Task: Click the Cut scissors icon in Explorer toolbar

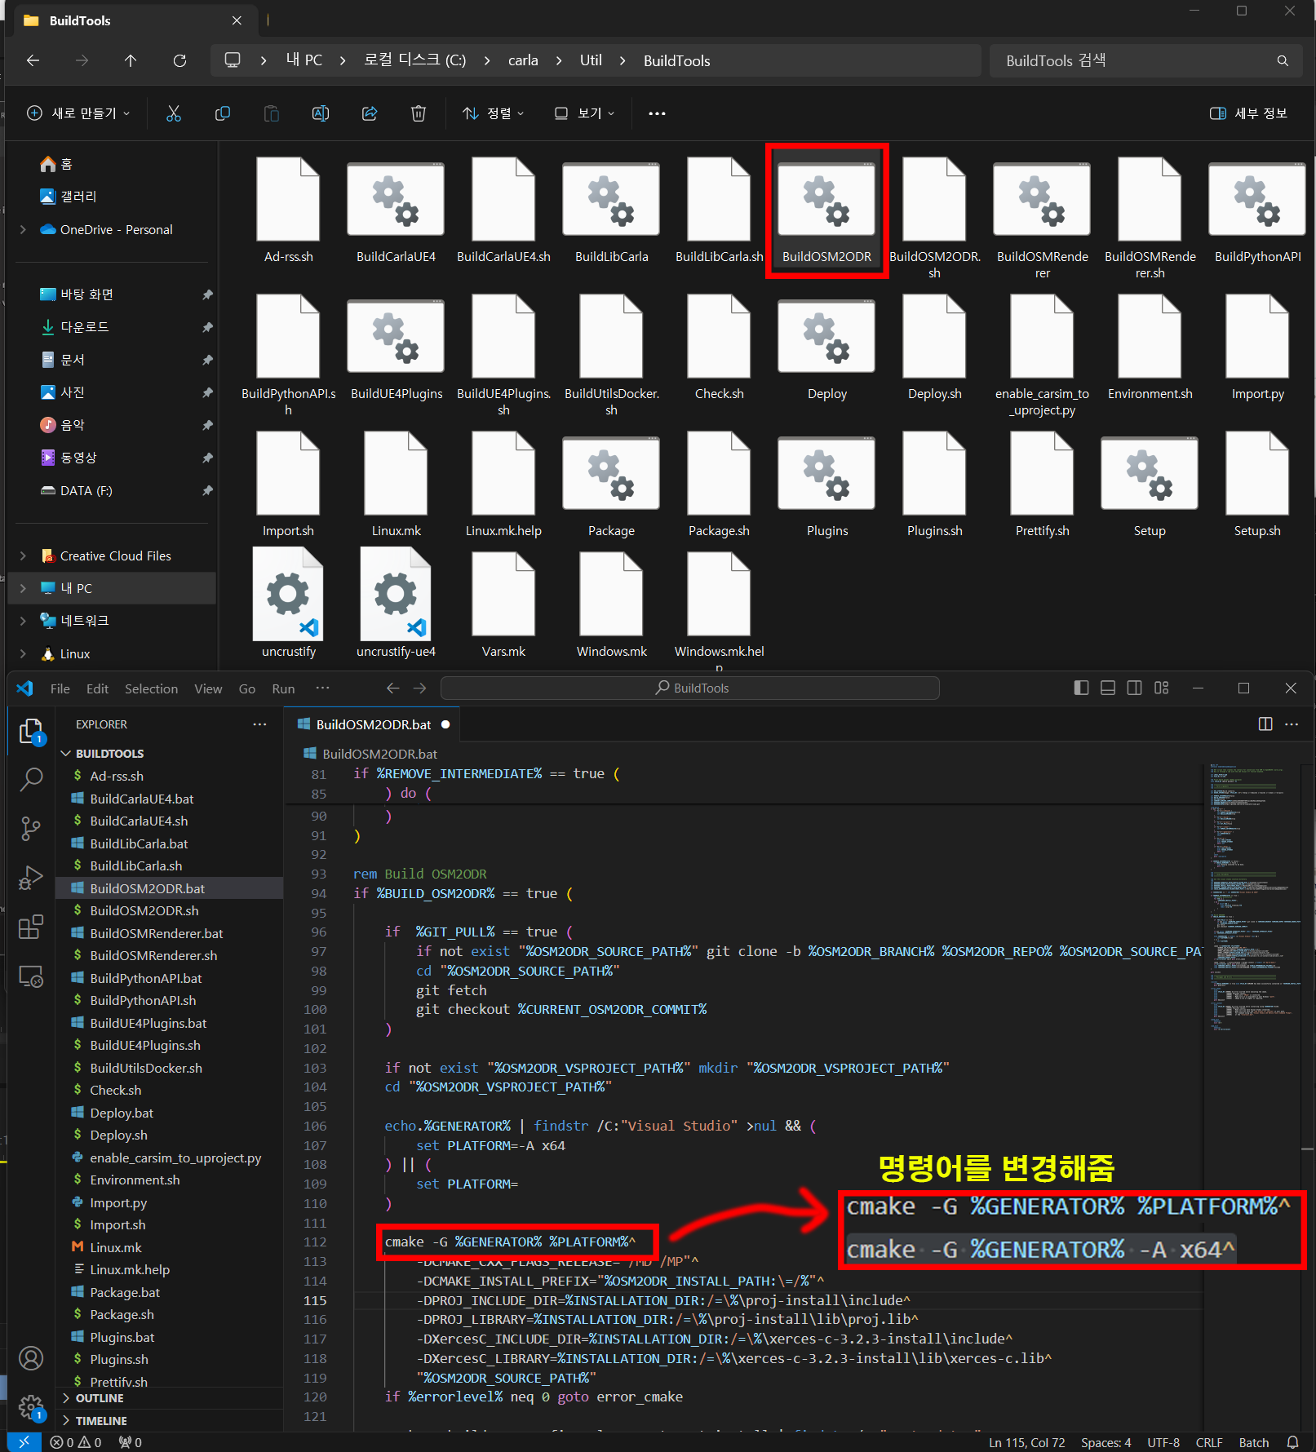Action: point(174,113)
